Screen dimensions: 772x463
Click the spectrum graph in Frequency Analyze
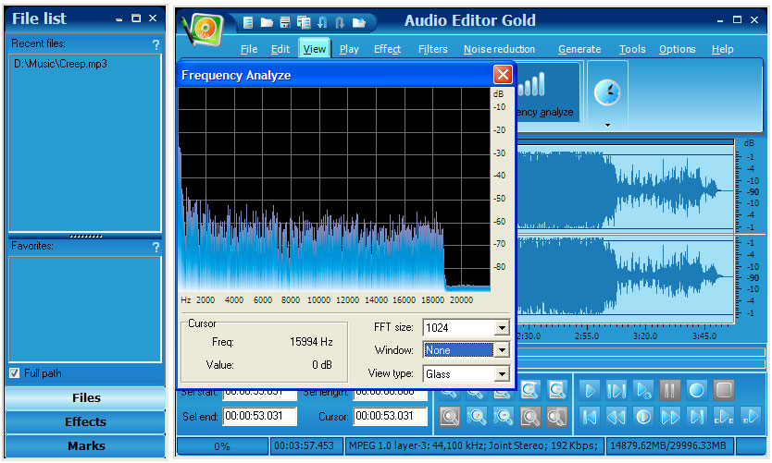(x=334, y=189)
